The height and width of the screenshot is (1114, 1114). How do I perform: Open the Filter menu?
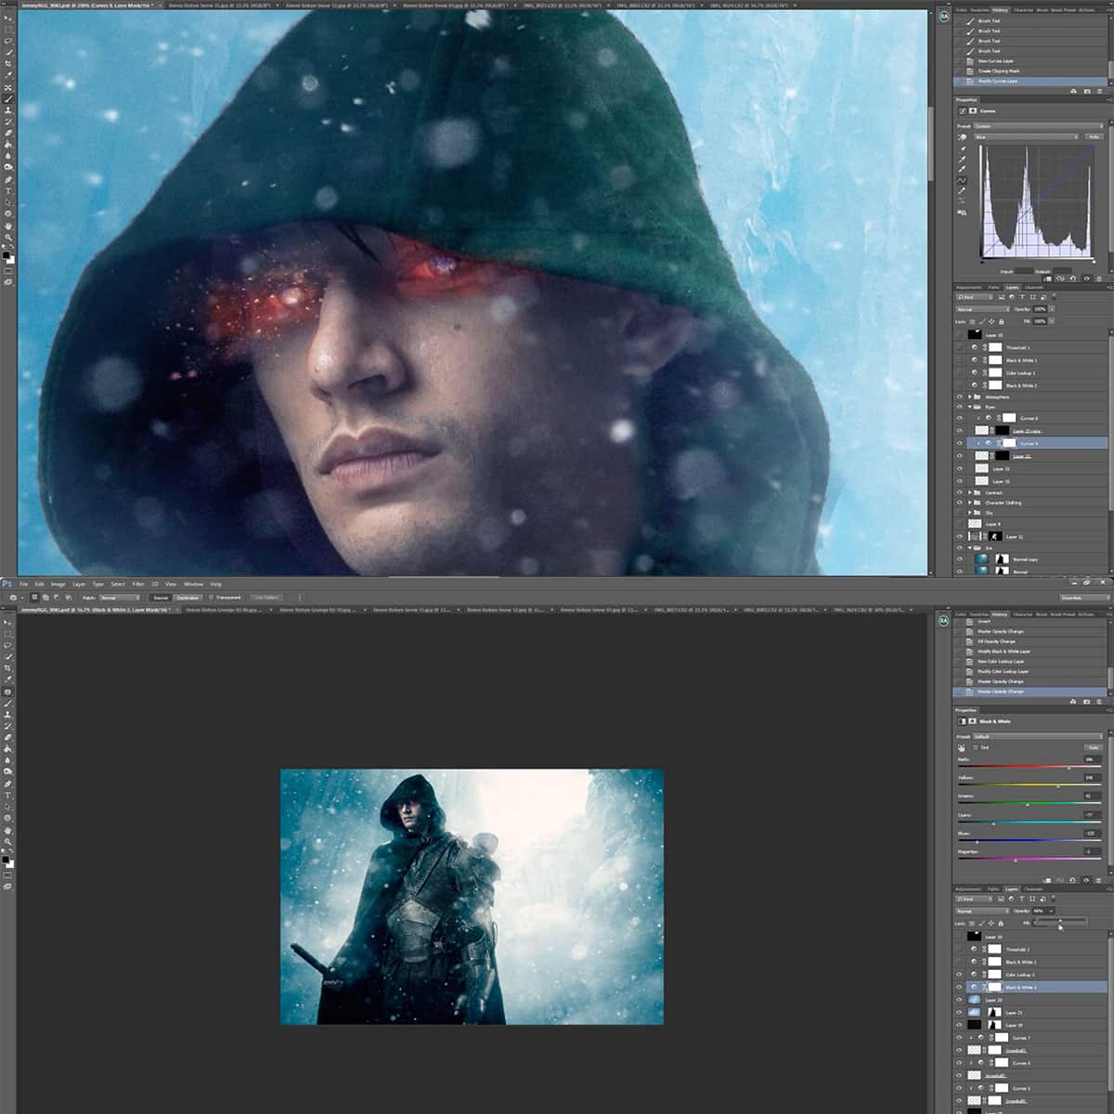(139, 585)
